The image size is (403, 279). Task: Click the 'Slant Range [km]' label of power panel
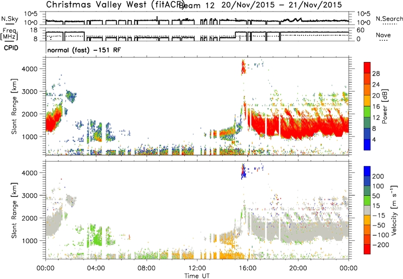[x=14, y=106]
